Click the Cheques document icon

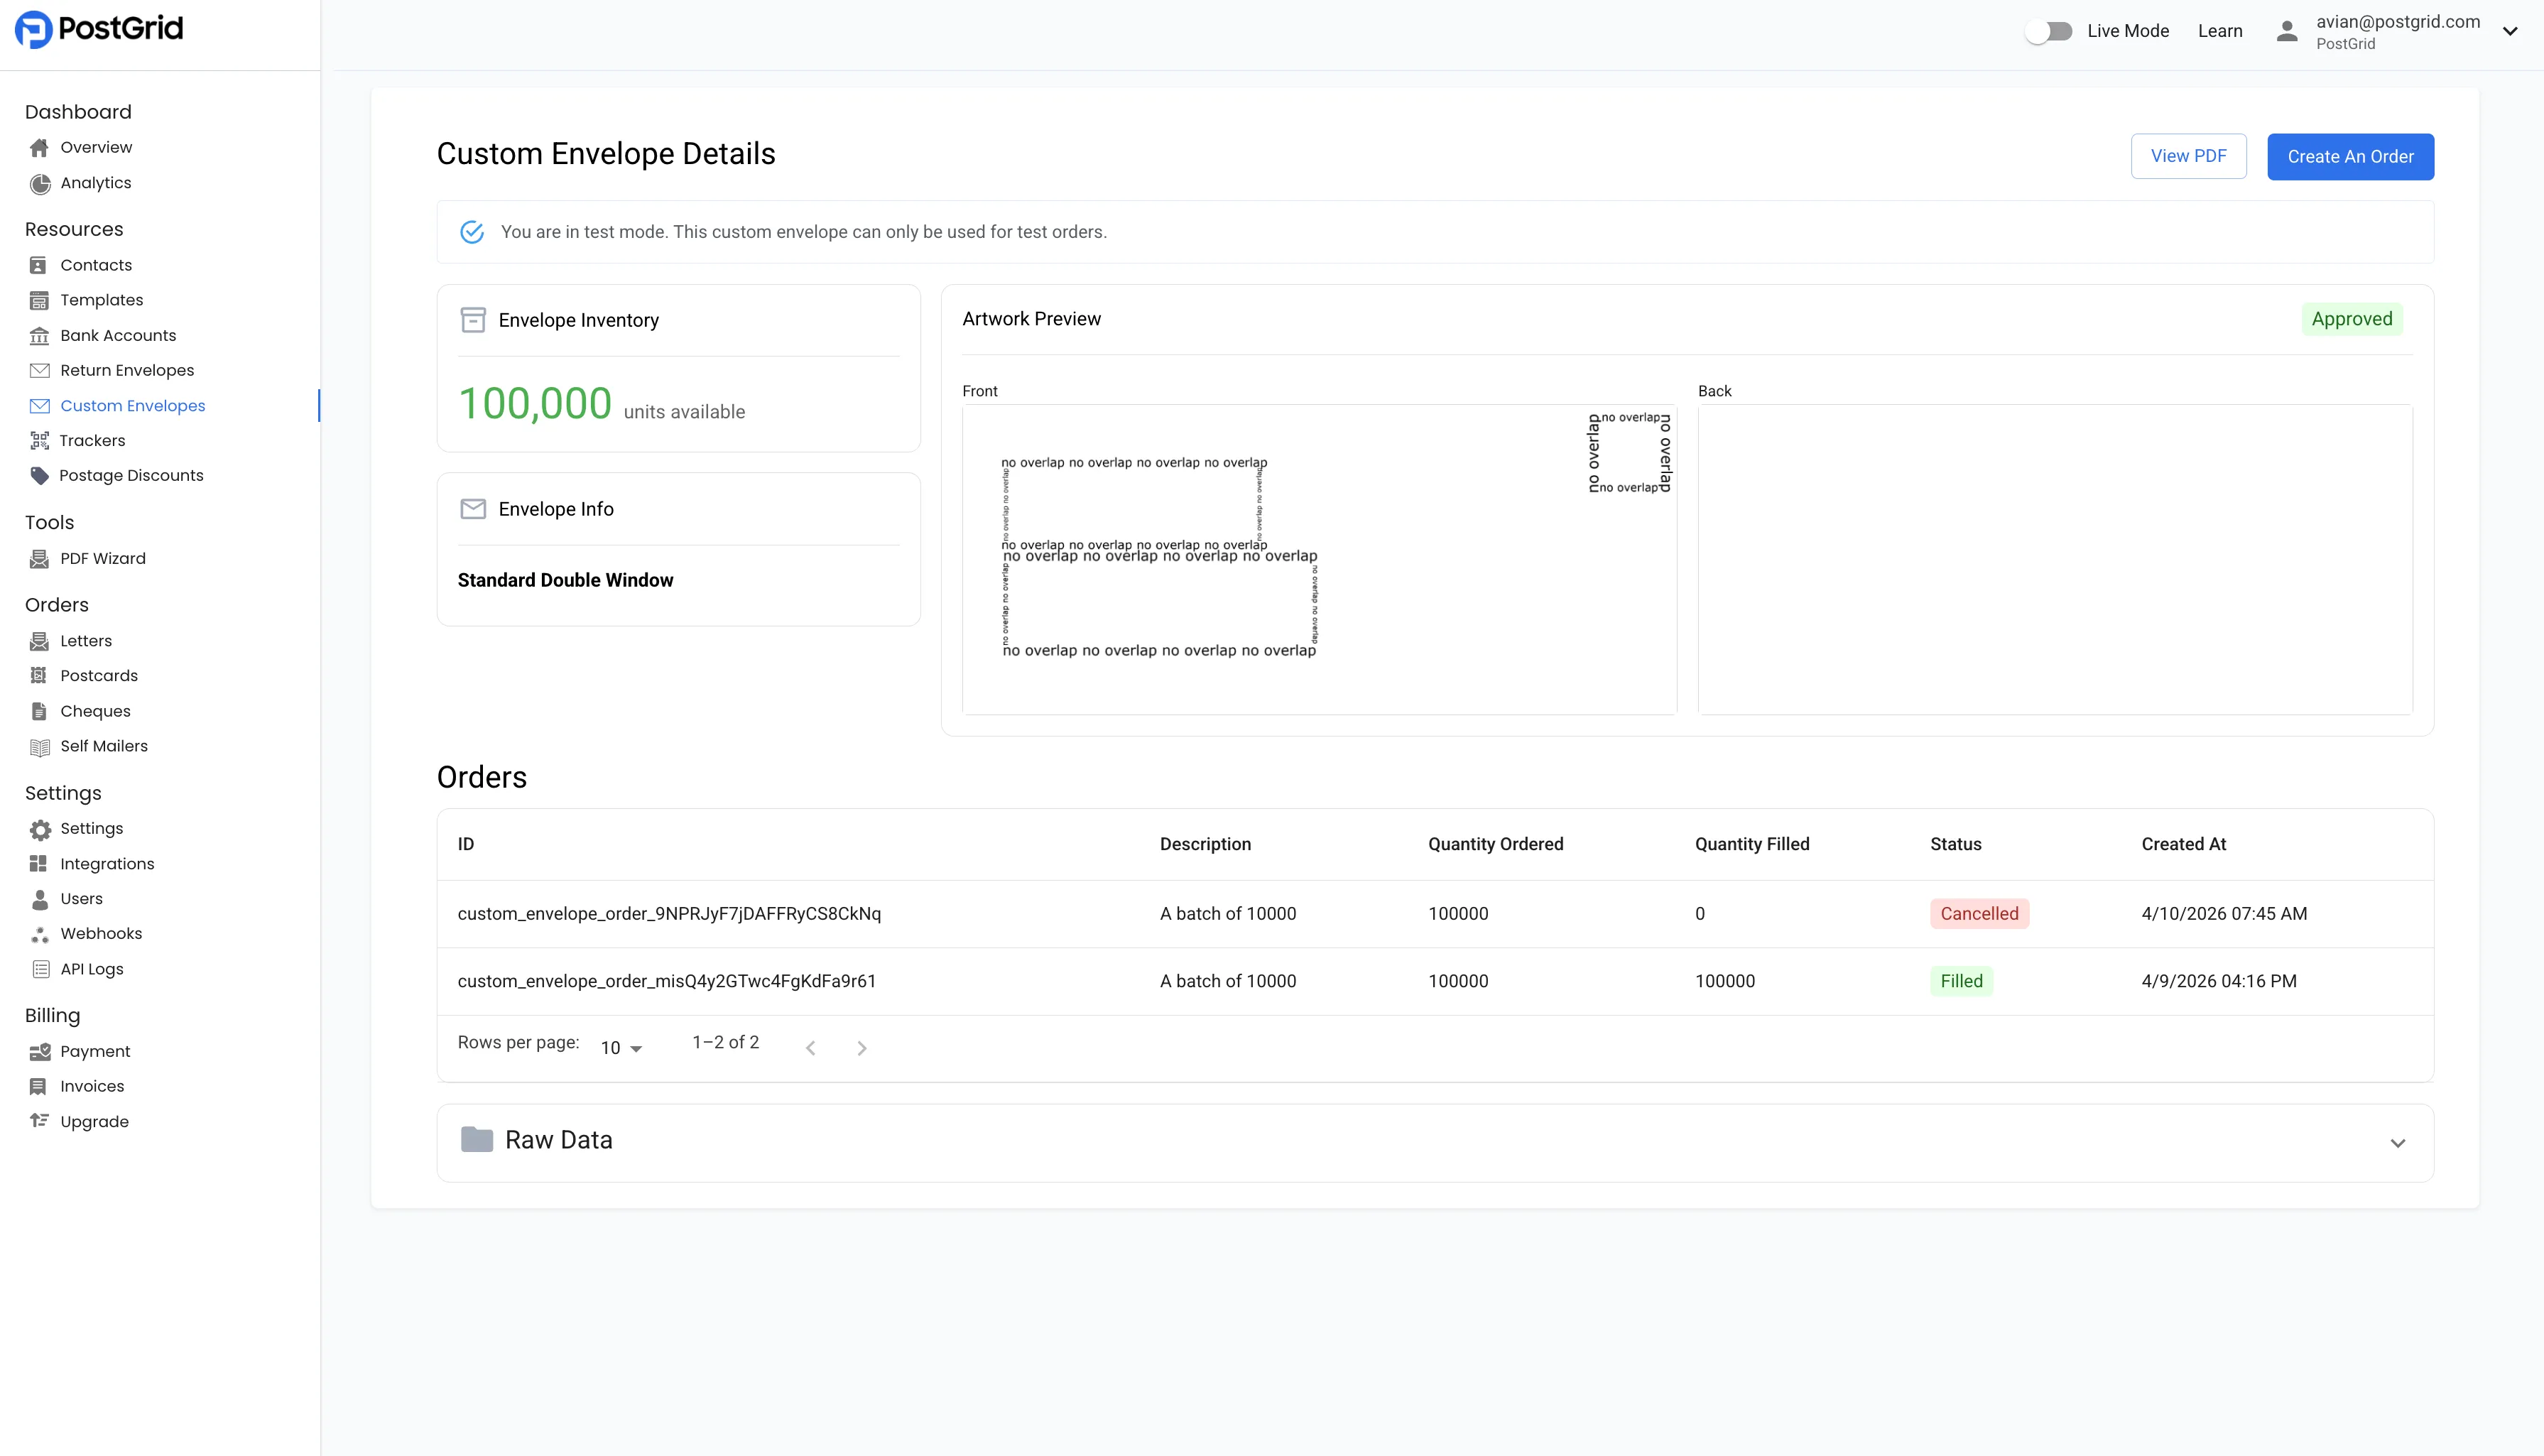[x=39, y=712]
